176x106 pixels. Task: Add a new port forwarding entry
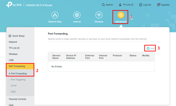point(151,48)
